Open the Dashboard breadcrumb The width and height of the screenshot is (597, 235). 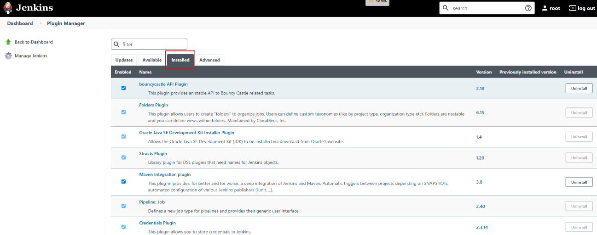(x=20, y=23)
